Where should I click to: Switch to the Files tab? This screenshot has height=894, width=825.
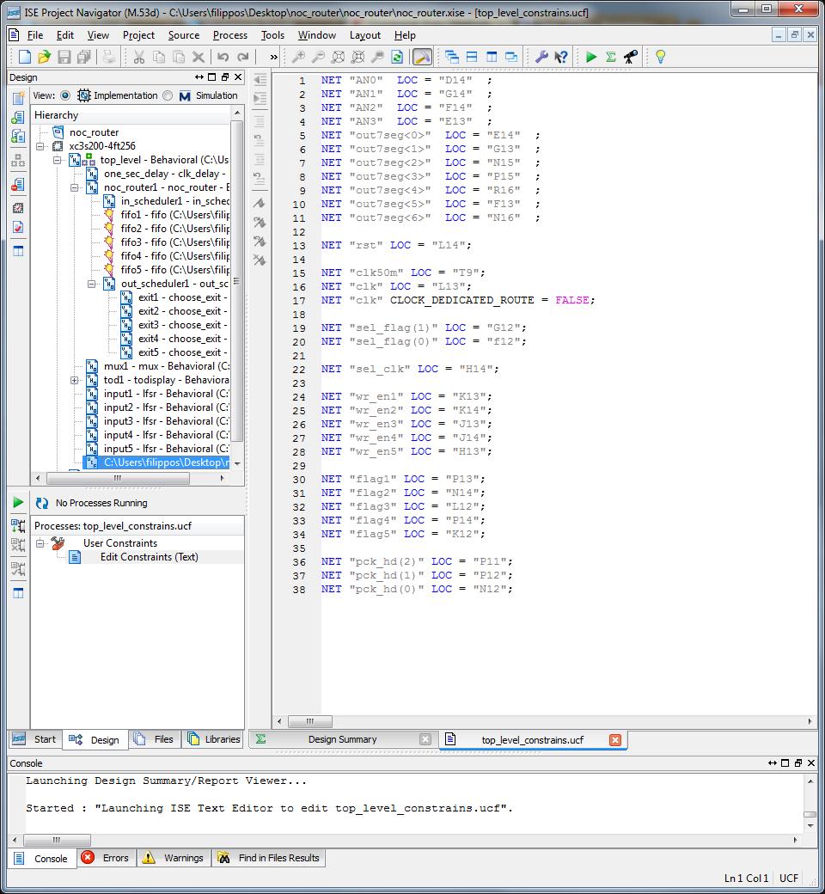pos(155,739)
